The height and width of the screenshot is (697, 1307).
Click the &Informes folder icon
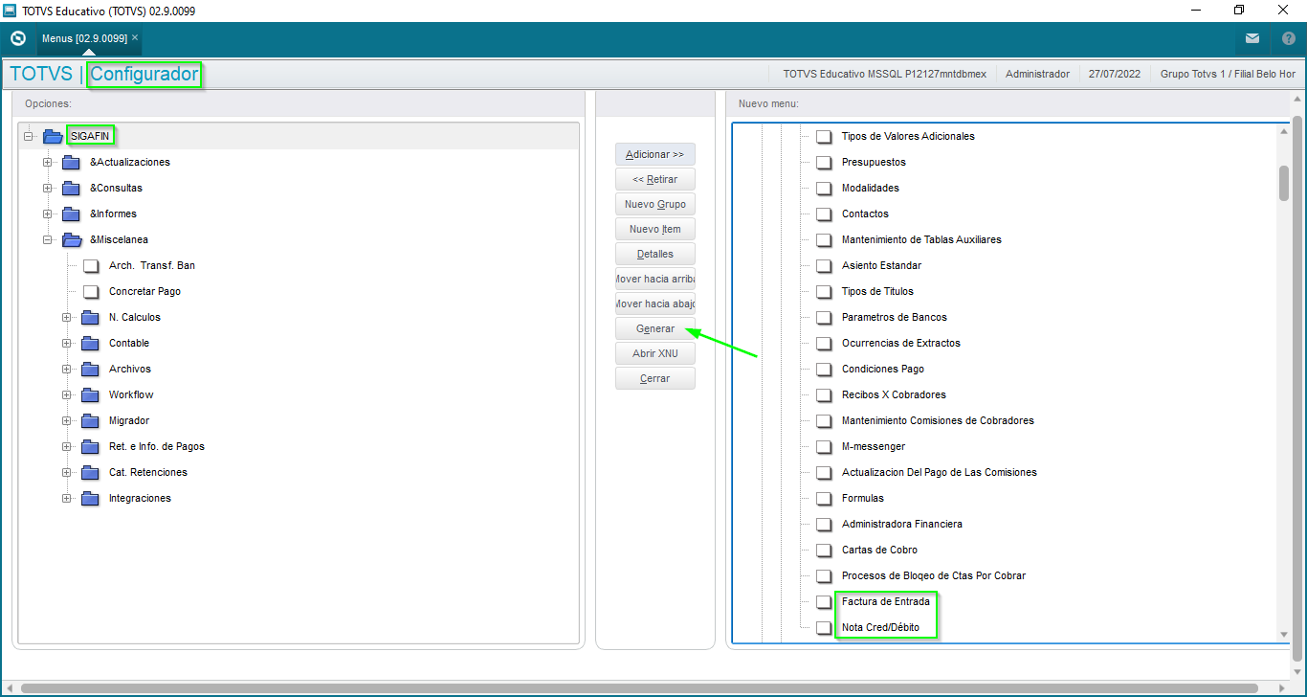coord(72,214)
